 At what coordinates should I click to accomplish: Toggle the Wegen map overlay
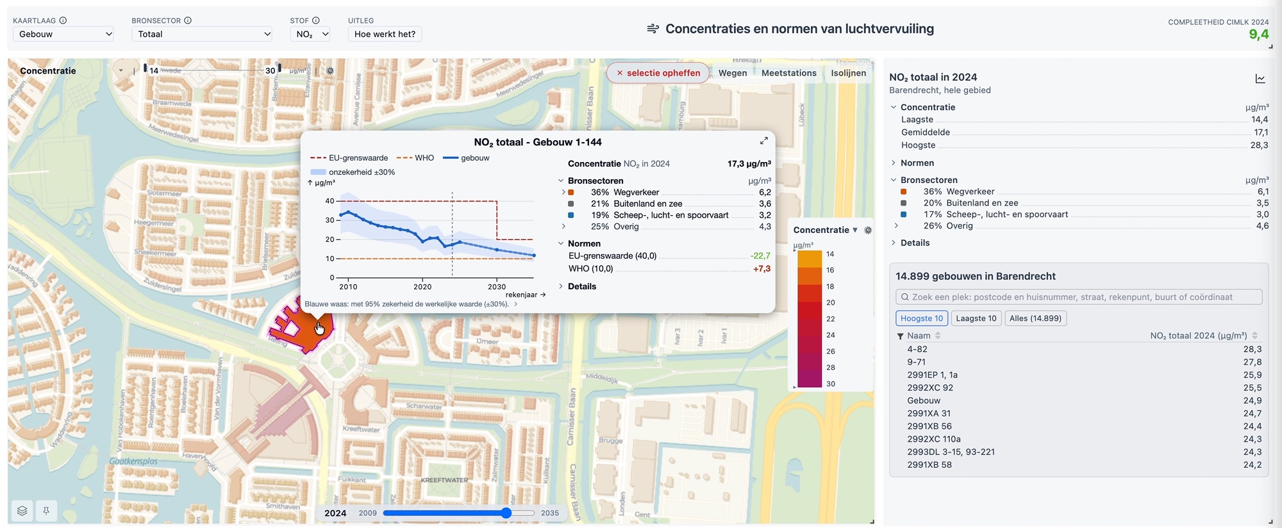tap(733, 73)
